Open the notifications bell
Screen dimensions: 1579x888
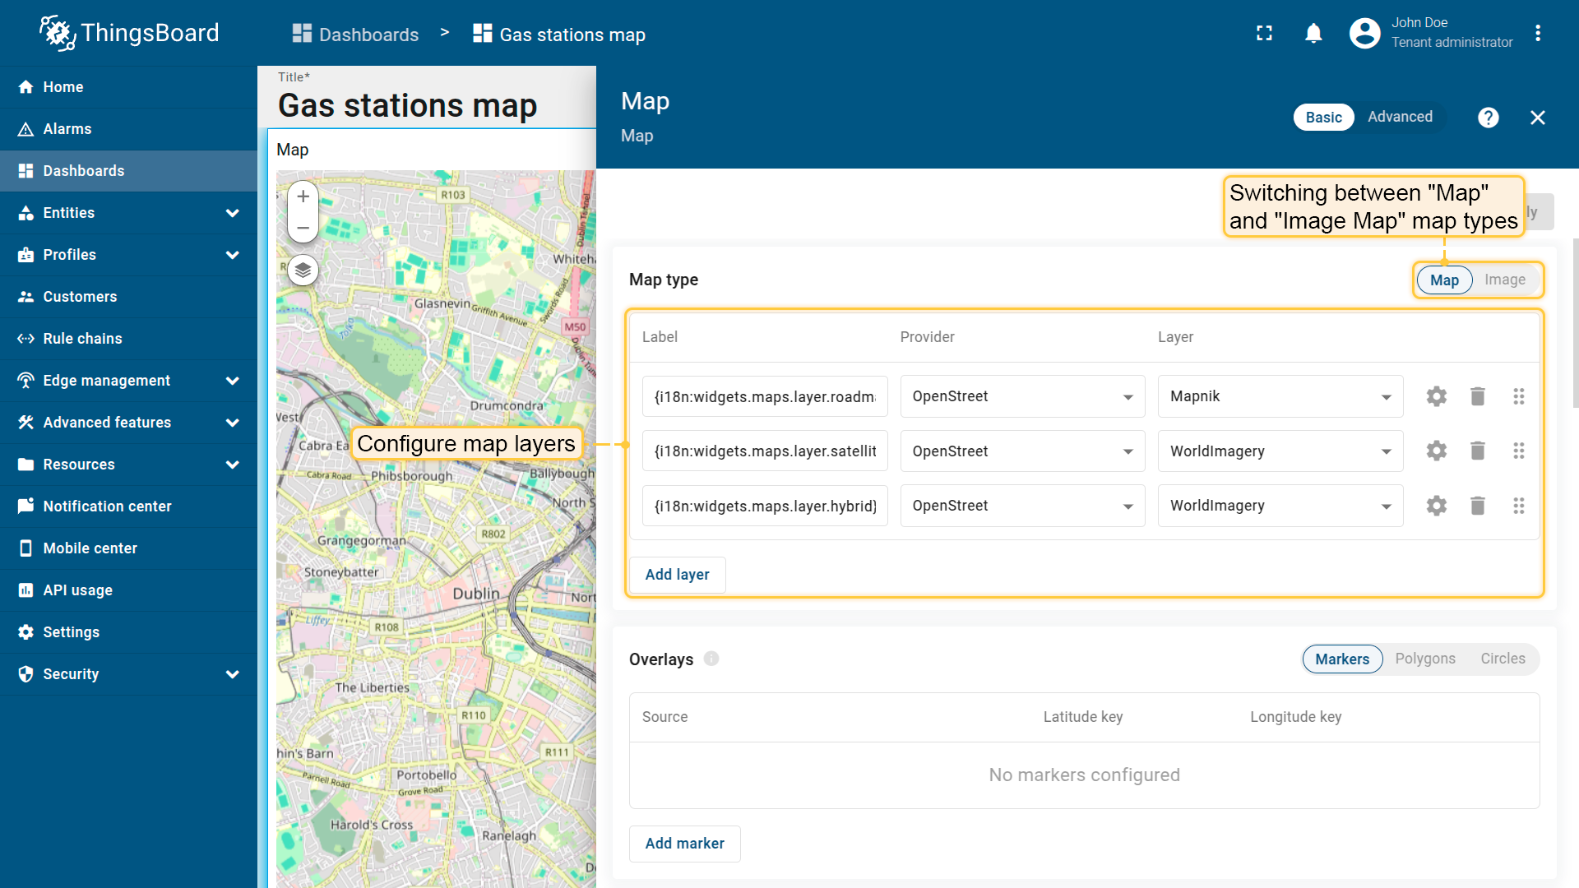click(x=1313, y=34)
